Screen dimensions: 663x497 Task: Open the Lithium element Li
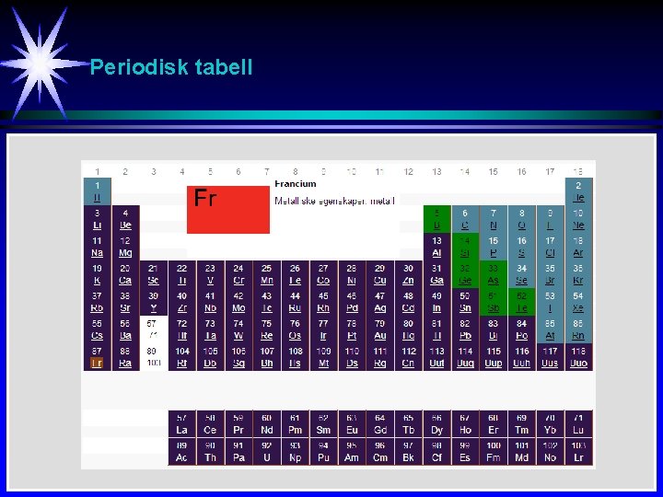pos(98,219)
